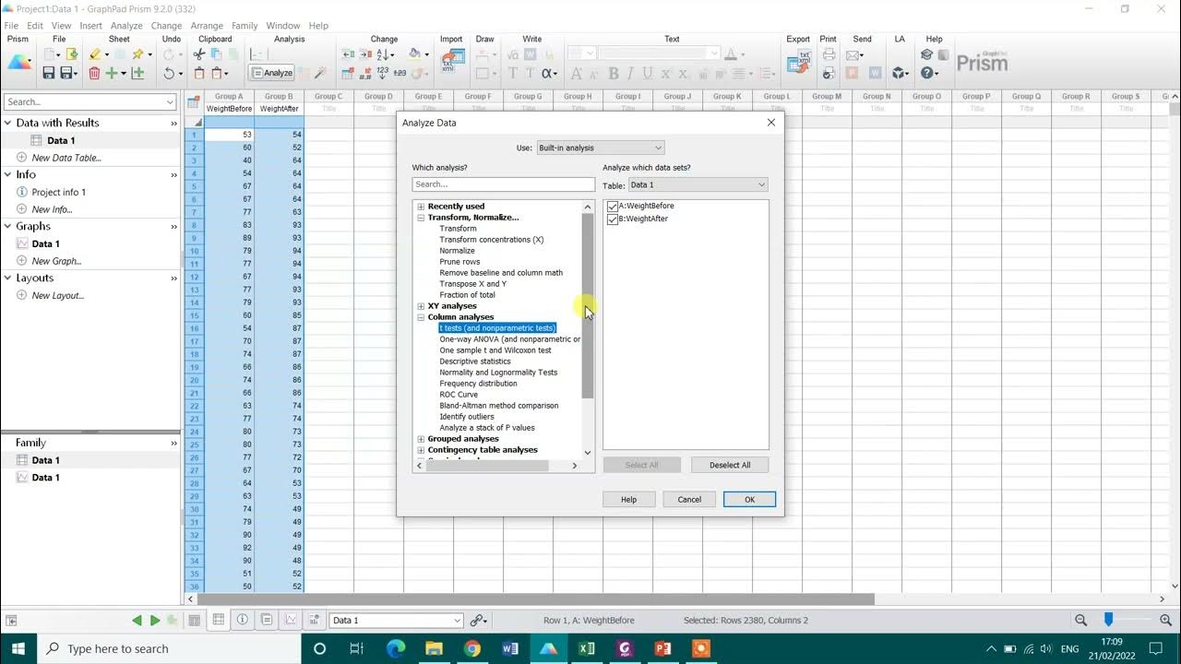Click the Deselect All button

[730, 465]
